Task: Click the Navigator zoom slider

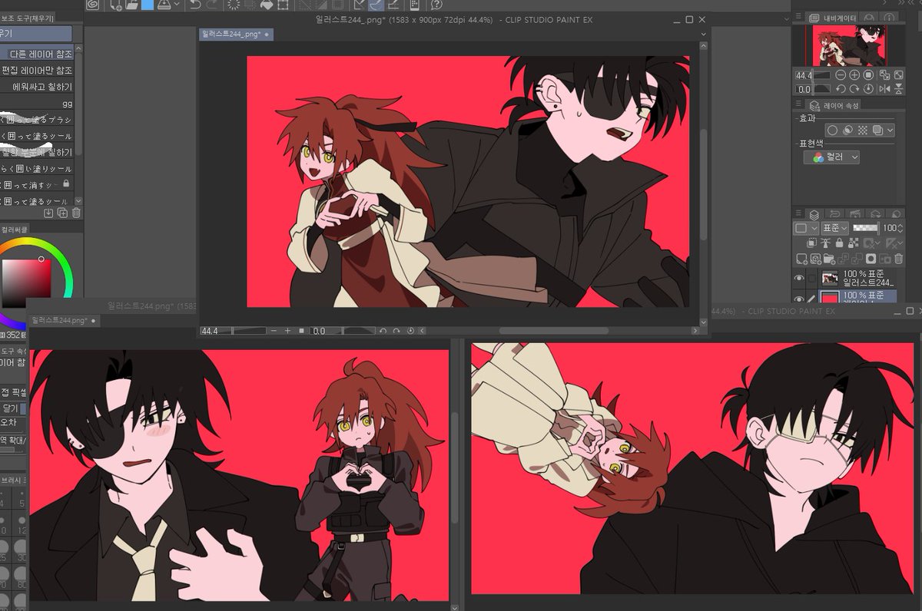Action: [822, 75]
